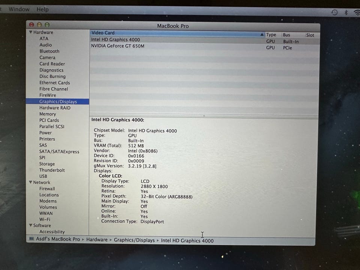Select Memory in the sidebar
The image size is (360, 270).
pyautogui.click(x=48, y=114)
